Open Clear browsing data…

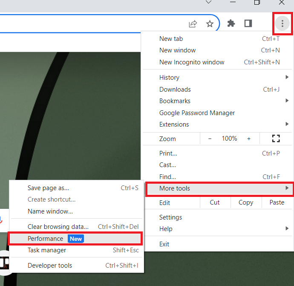[77, 227]
